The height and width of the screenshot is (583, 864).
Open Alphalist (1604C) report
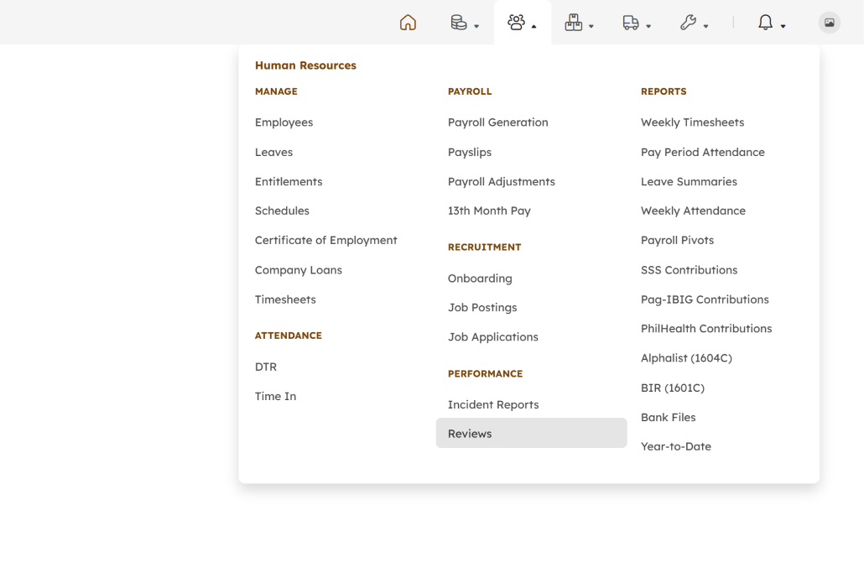(686, 358)
